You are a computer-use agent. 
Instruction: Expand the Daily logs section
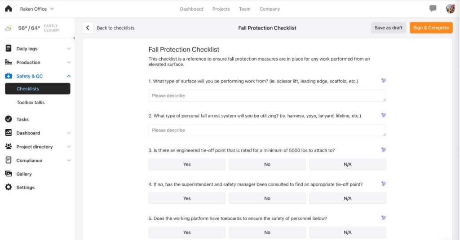pyautogui.click(x=69, y=49)
